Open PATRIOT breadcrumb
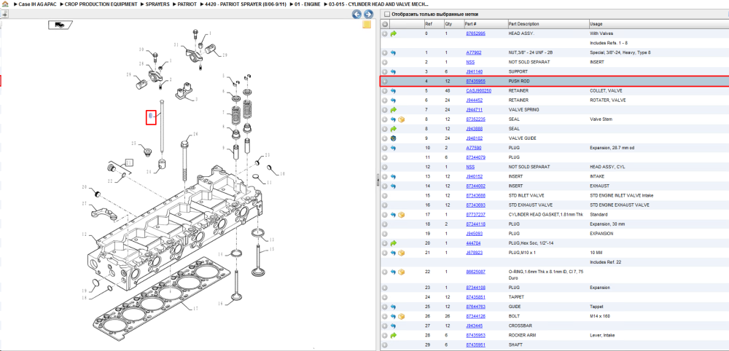This screenshot has height=351, width=729. [x=187, y=4]
